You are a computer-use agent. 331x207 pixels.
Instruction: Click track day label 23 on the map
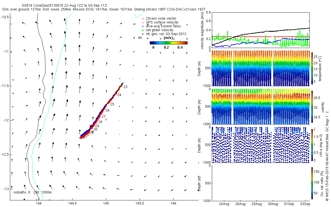126,87
